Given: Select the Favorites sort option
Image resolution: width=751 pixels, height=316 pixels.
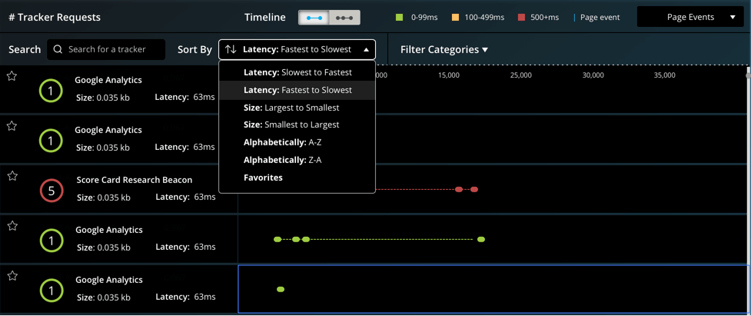Looking at the screenshot, I should click(x=263, y=178).
